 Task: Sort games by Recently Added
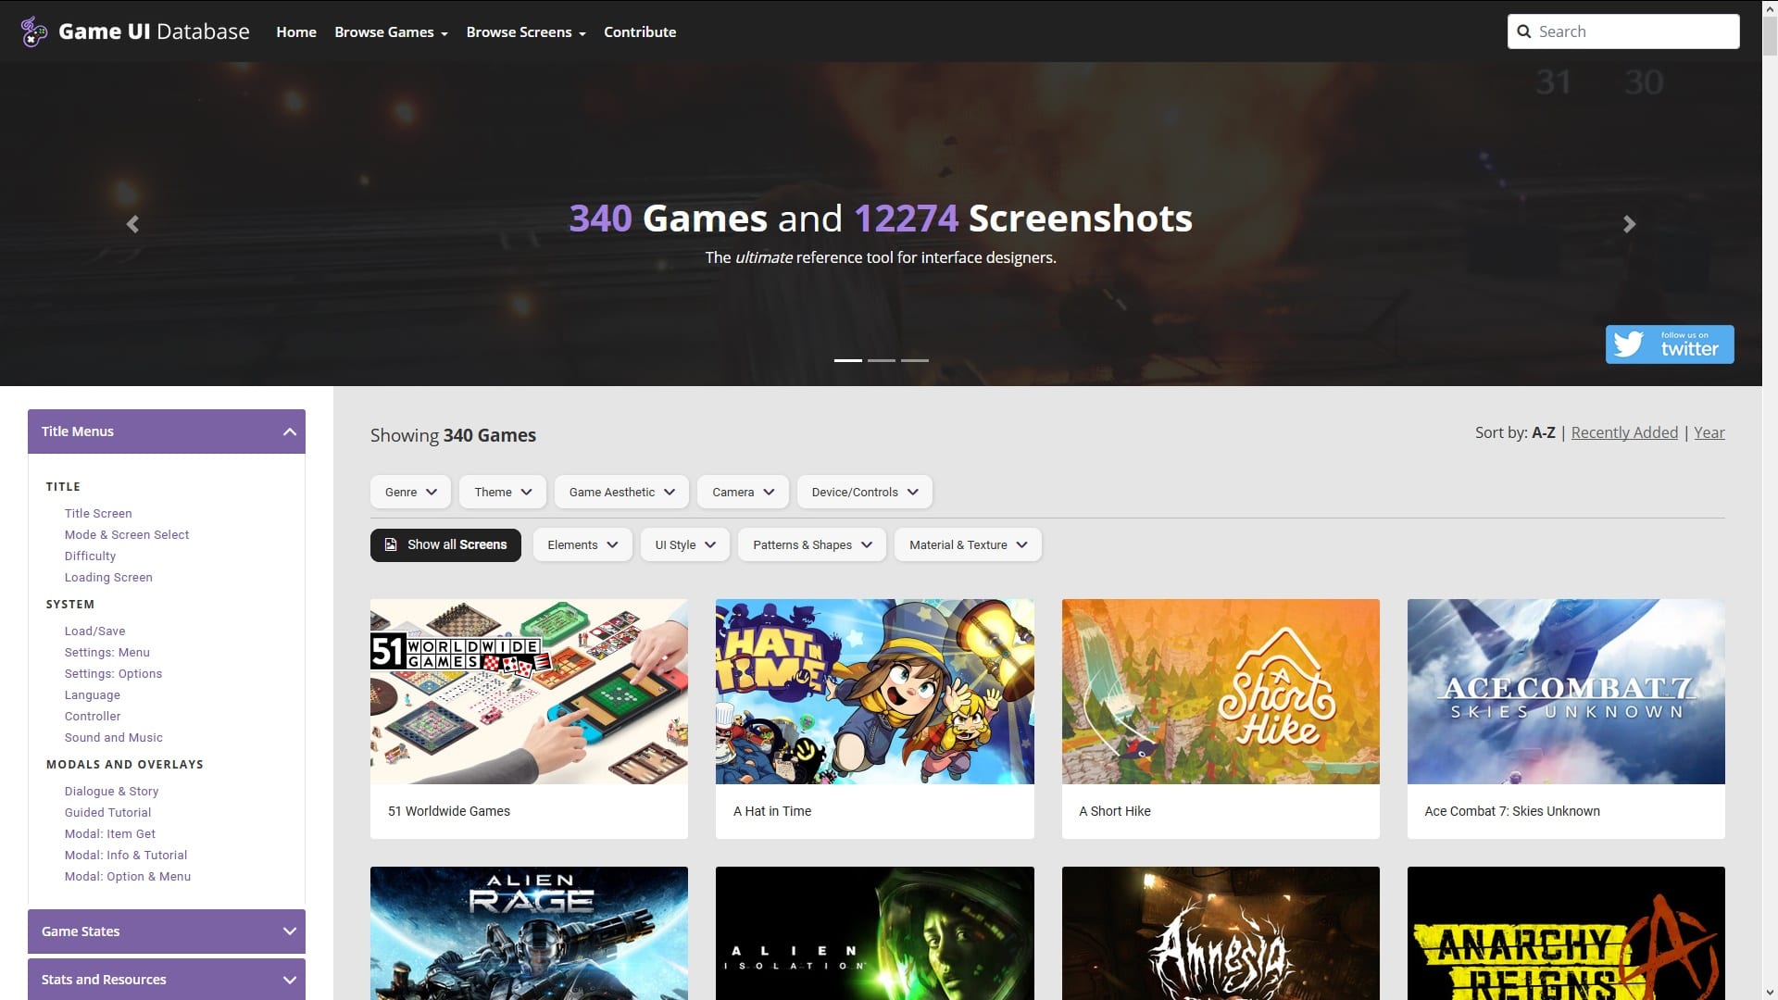[1623, 432]
